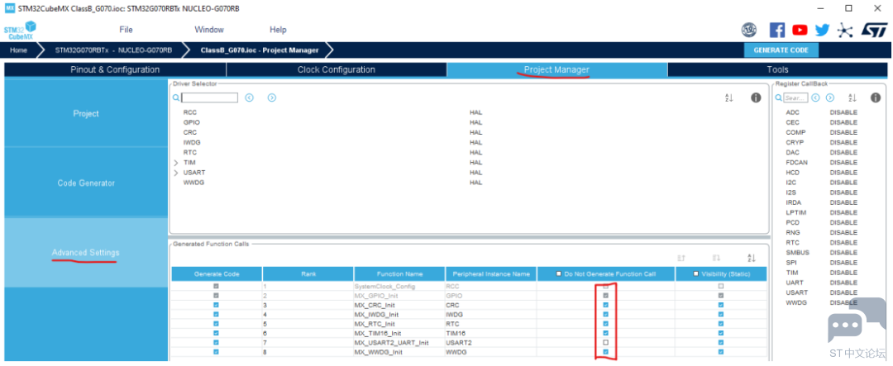Click Driver Selector search magnifier icon
The width and height of the screenshot is (893, 366).
click(x=176, y=98)
